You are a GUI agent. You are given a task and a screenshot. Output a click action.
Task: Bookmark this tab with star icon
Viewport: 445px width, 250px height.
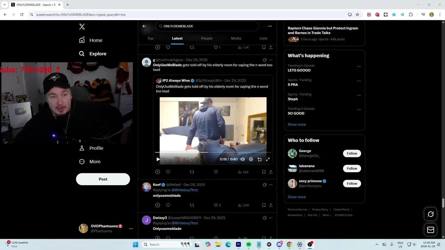tap(357, 15)
